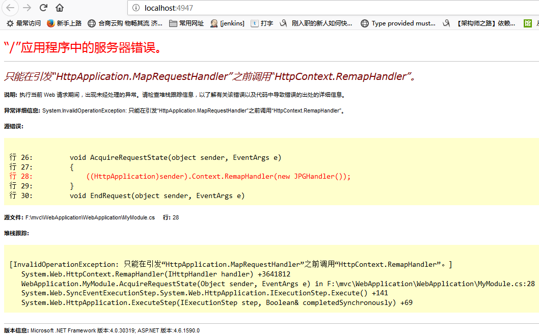Open the 【架构师之路】依赖 bookmark
This screenshot has height=335, width=539.
(x=479, y=23)
